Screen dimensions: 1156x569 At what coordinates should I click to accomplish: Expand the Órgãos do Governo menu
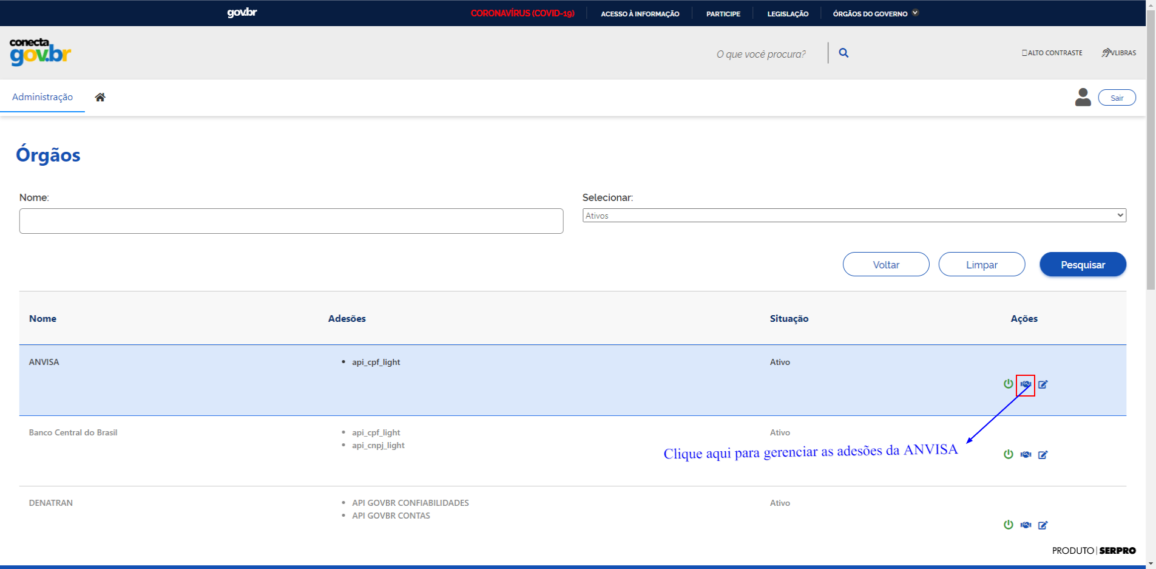875,13
